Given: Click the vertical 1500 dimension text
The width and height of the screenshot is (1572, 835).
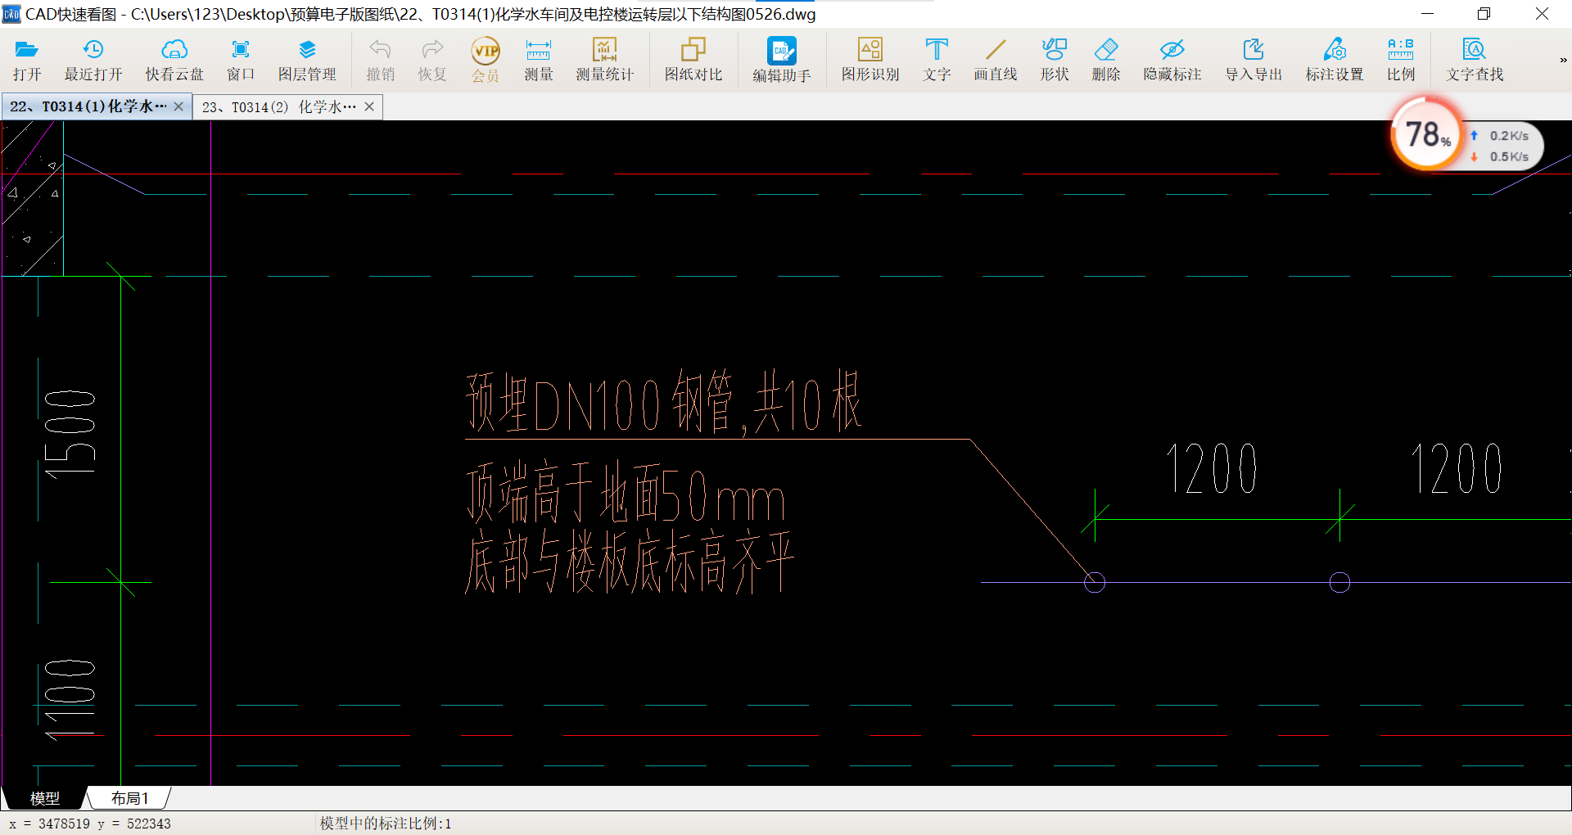Looking at the screenshot, I should coord(70,435).
